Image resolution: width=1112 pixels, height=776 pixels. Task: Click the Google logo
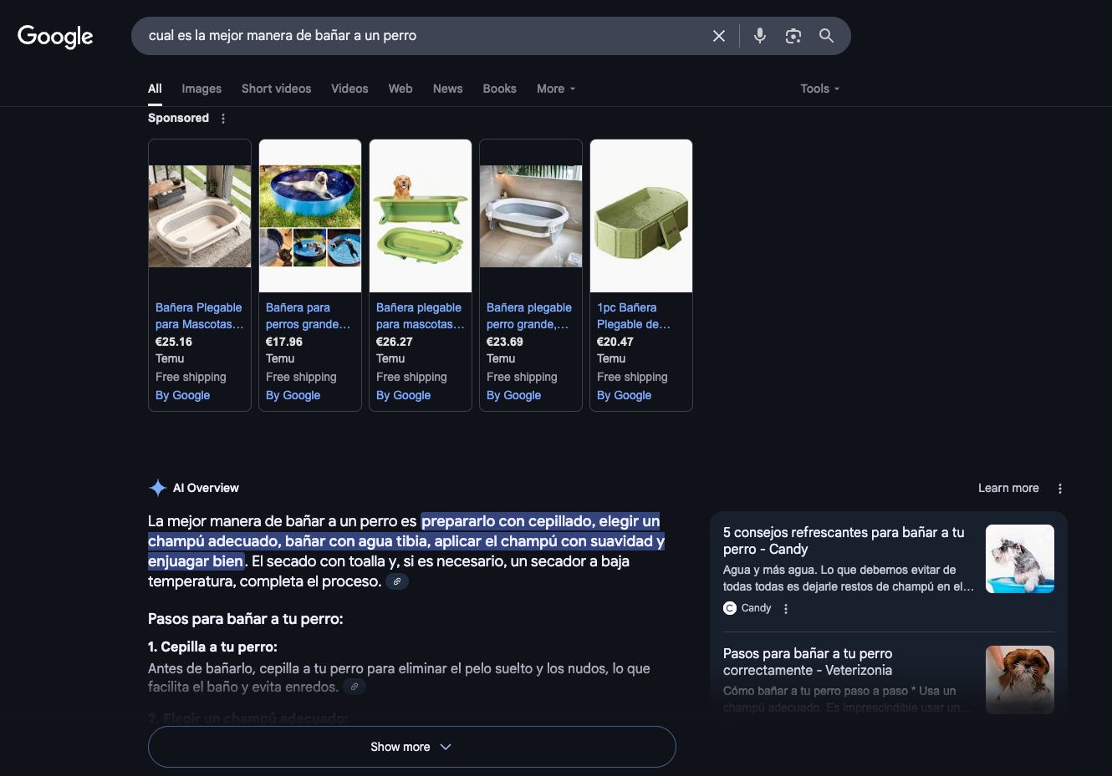click(x=55, y=36)
